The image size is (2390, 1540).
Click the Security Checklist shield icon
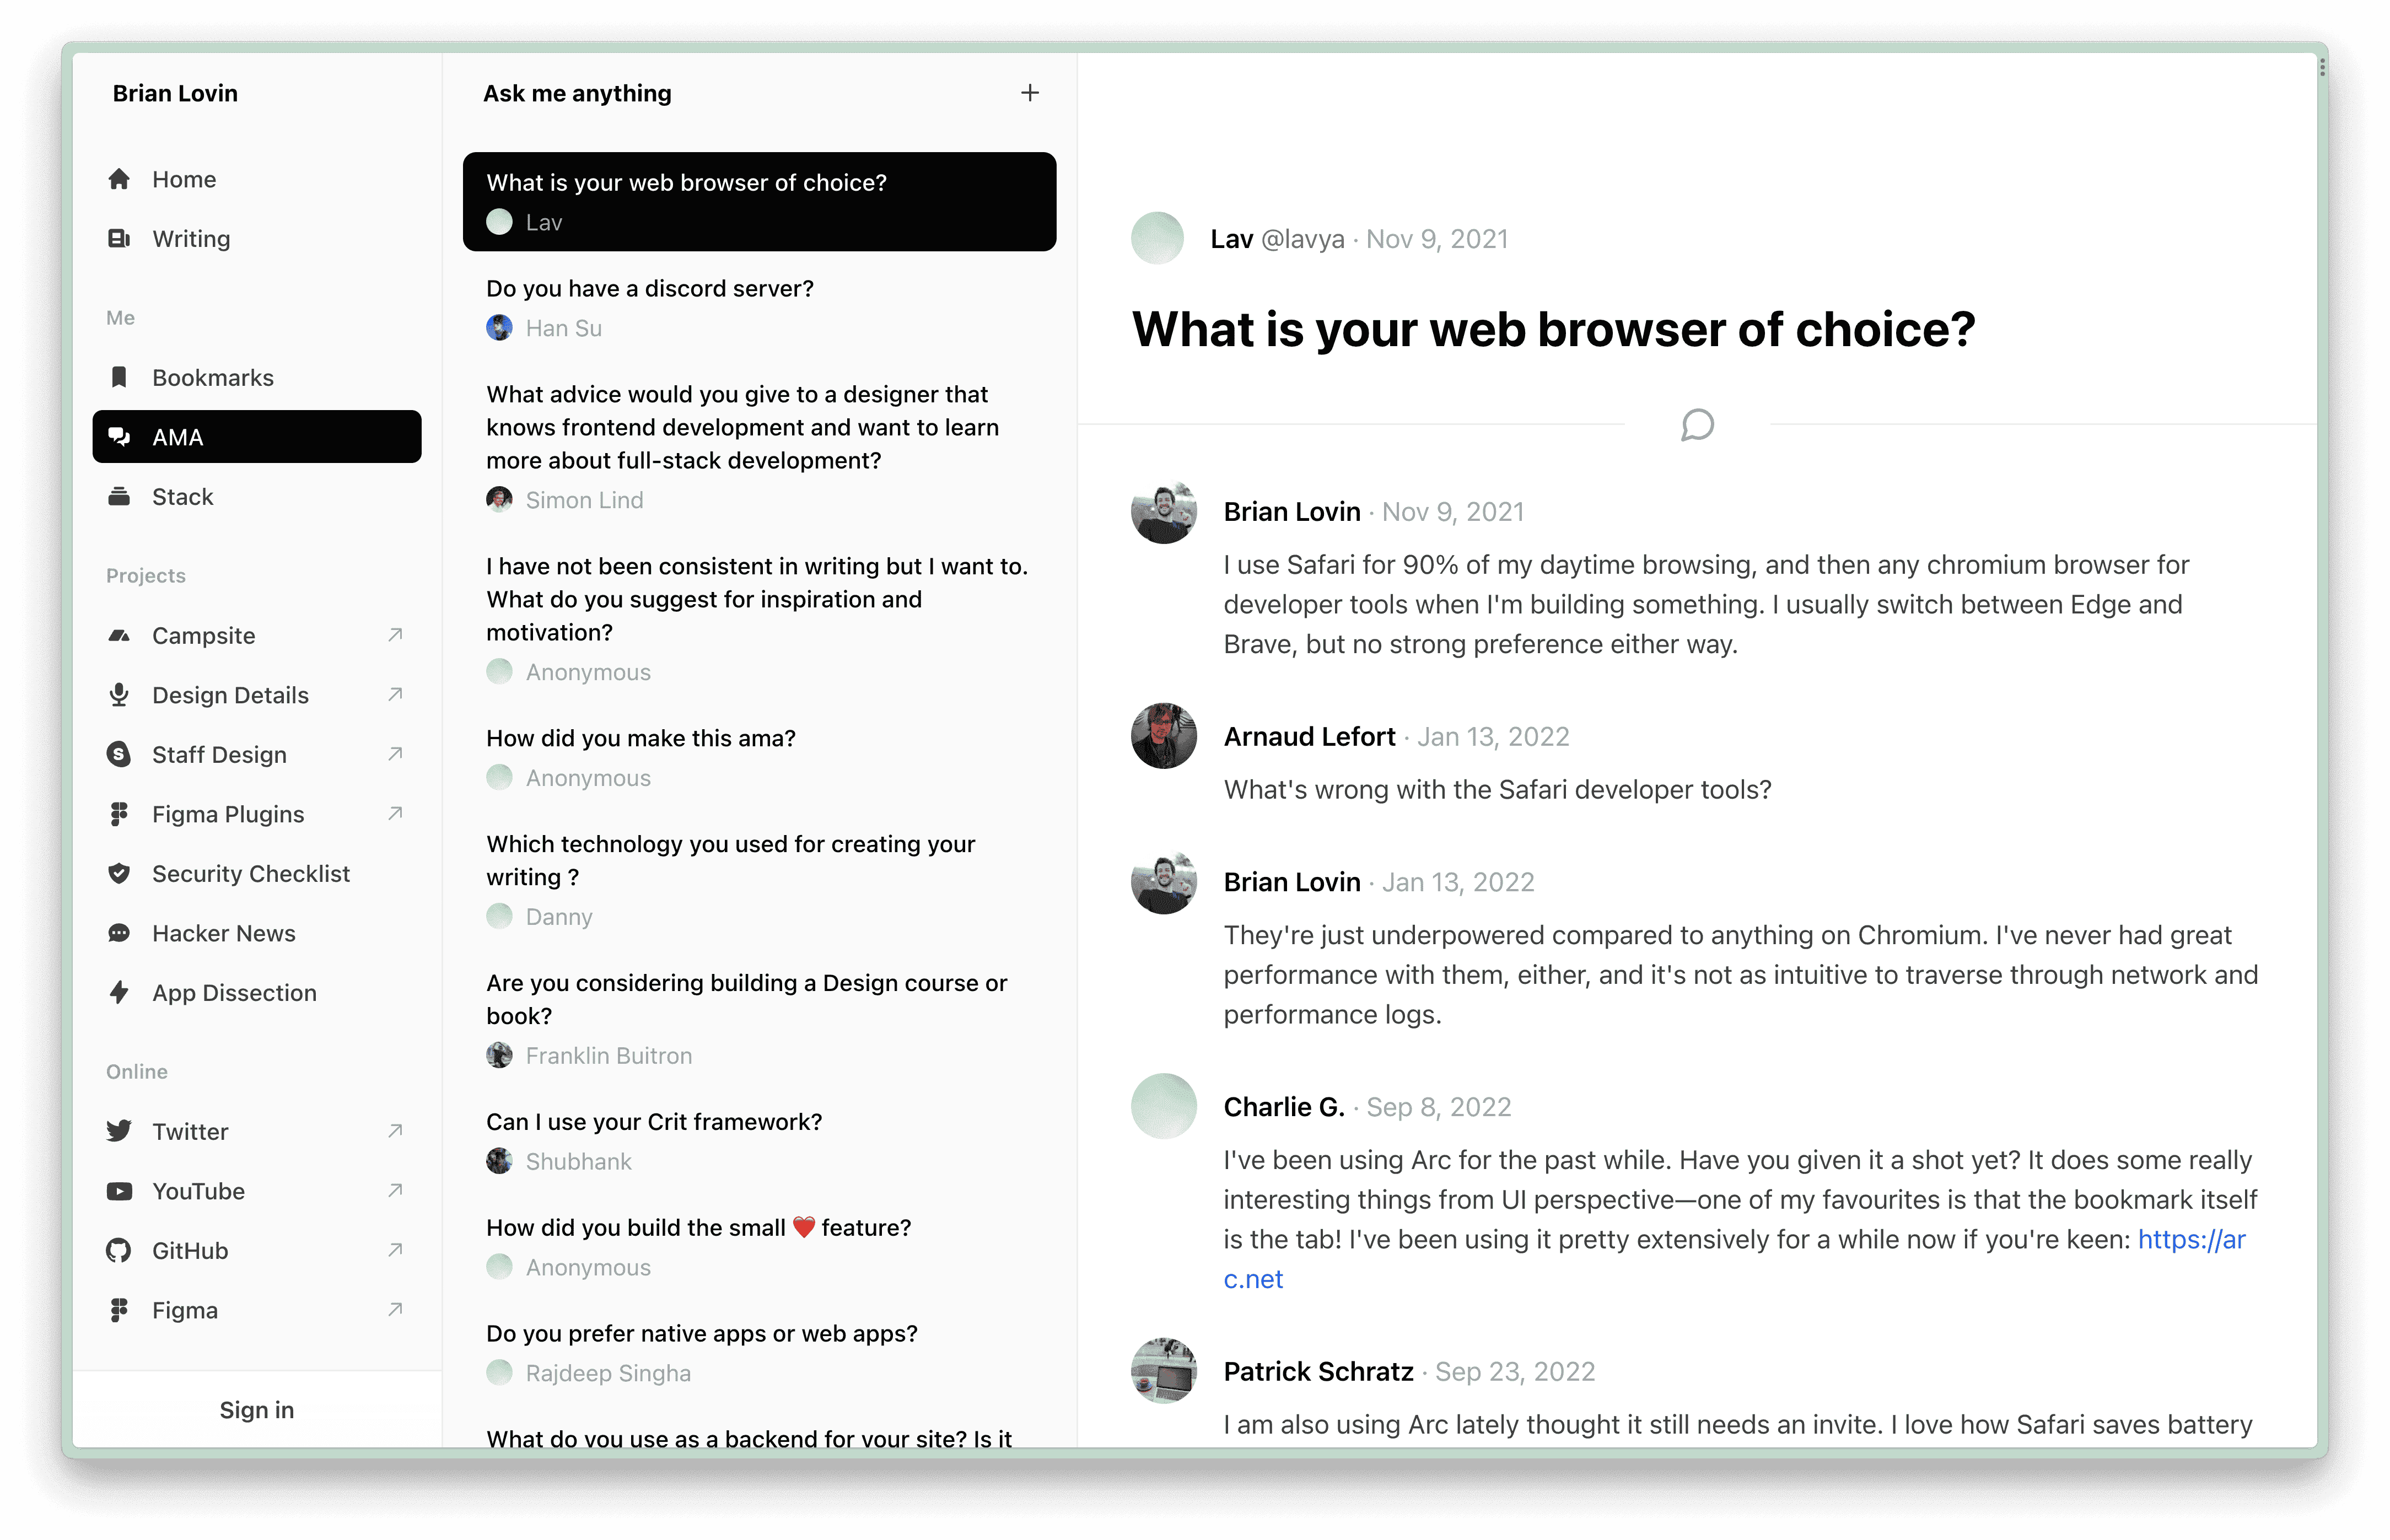point(119,873)
